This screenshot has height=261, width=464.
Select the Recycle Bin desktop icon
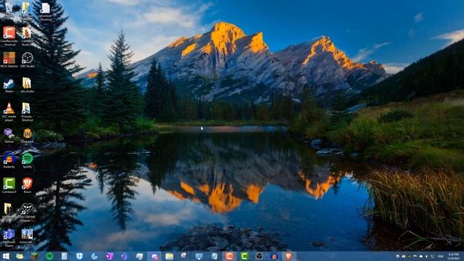tap(9, 9)
